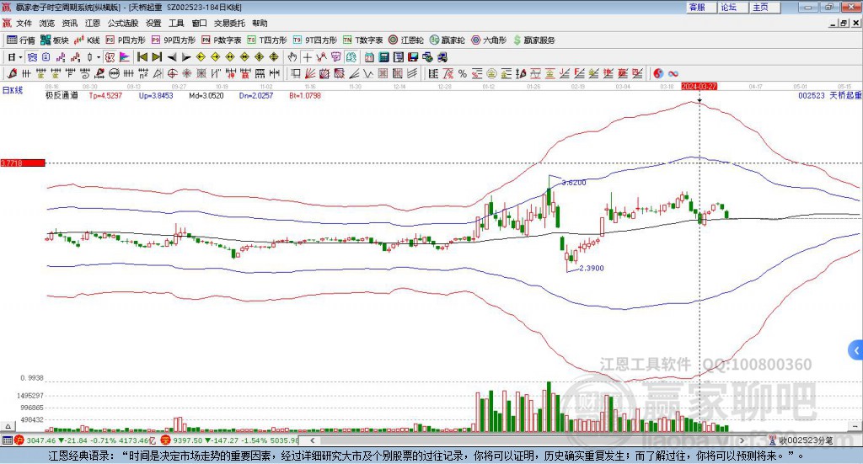This screenshot has width=863, height=464.
Task: Open the P数字表 tool
Action: [222, 40]
